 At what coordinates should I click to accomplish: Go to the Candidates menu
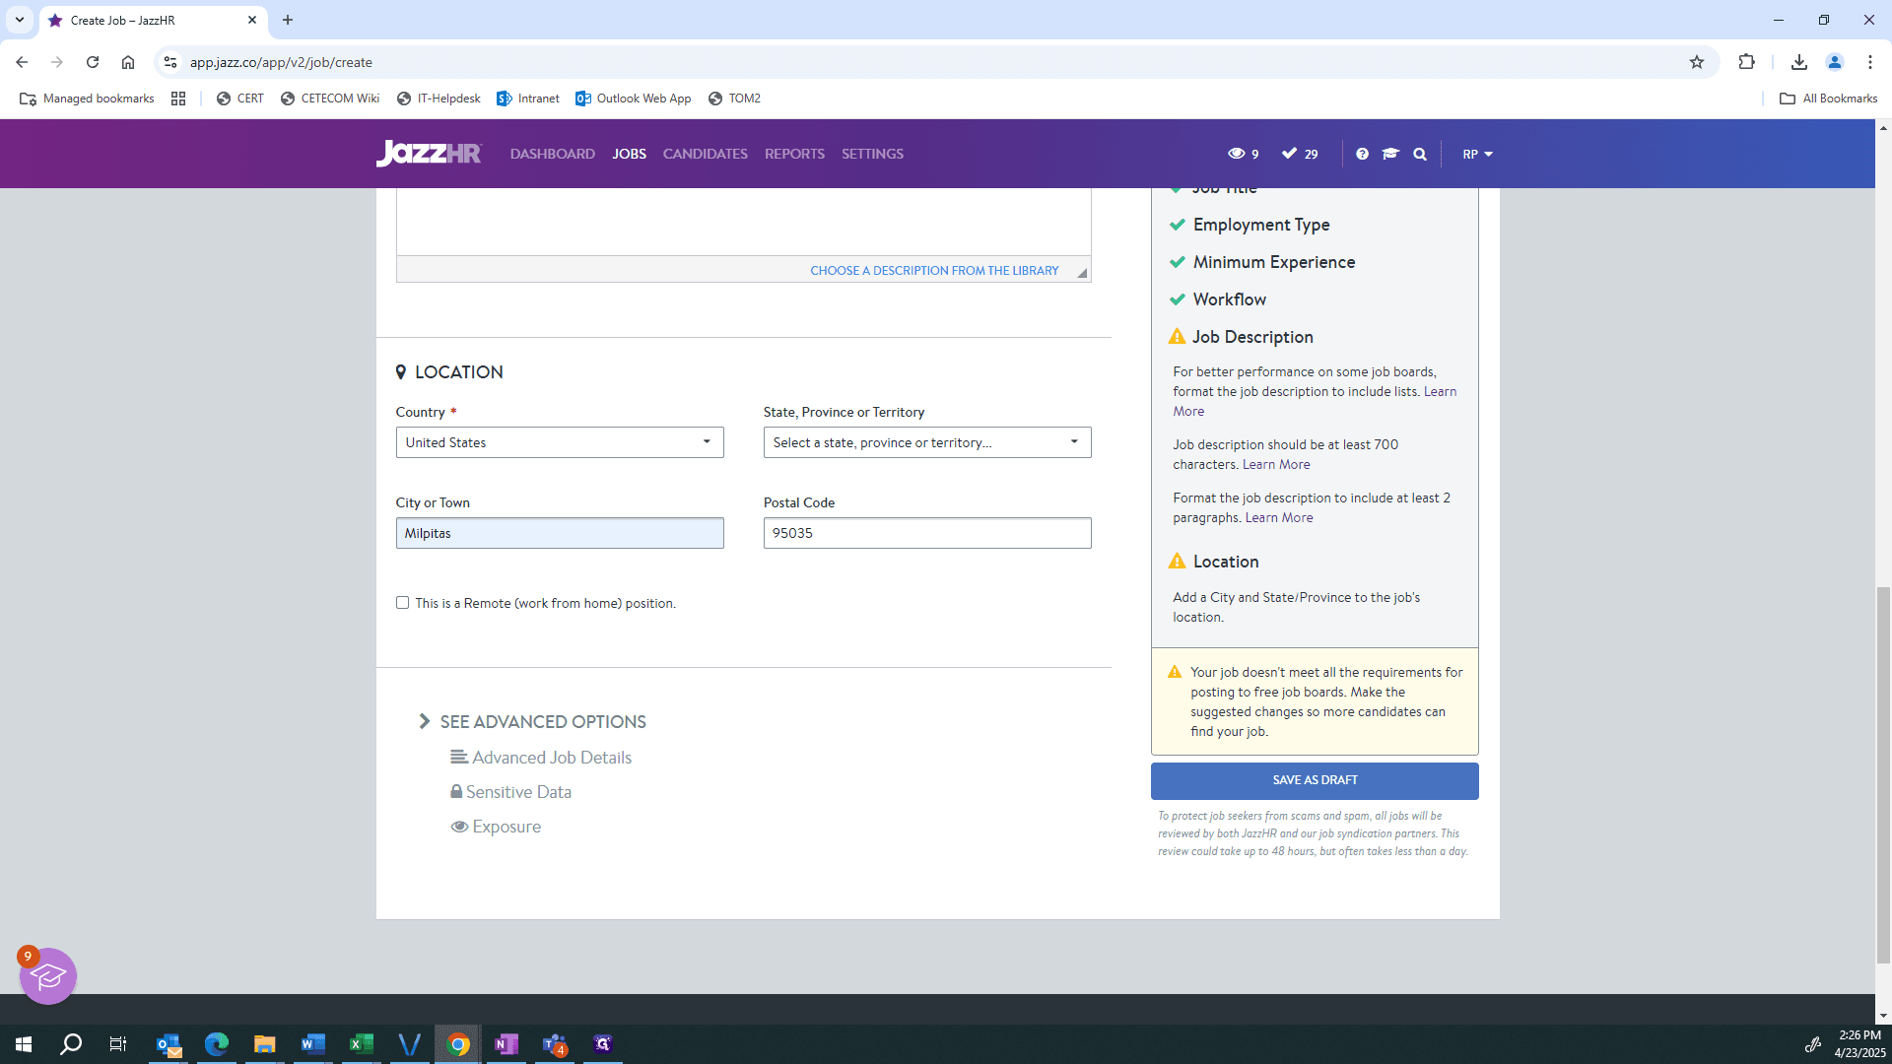pyautogui.click(x=706, y=154)
